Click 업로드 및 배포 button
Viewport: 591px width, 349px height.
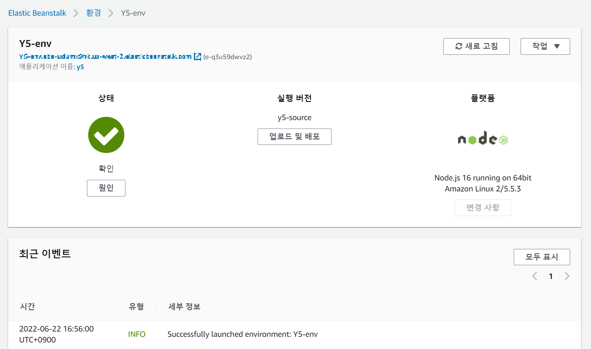(294, 137)
